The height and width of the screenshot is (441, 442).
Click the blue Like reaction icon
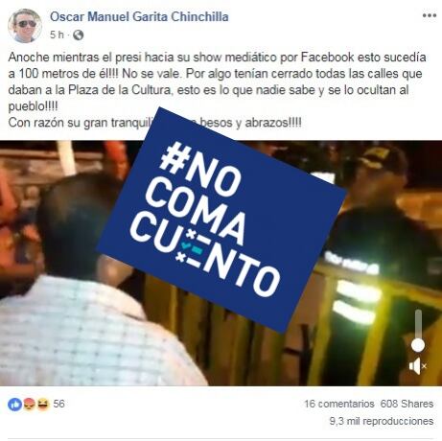click(14, 405)
